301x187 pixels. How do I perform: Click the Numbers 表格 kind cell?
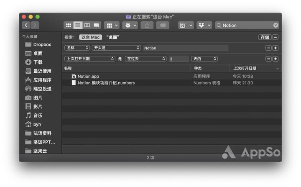207,83
